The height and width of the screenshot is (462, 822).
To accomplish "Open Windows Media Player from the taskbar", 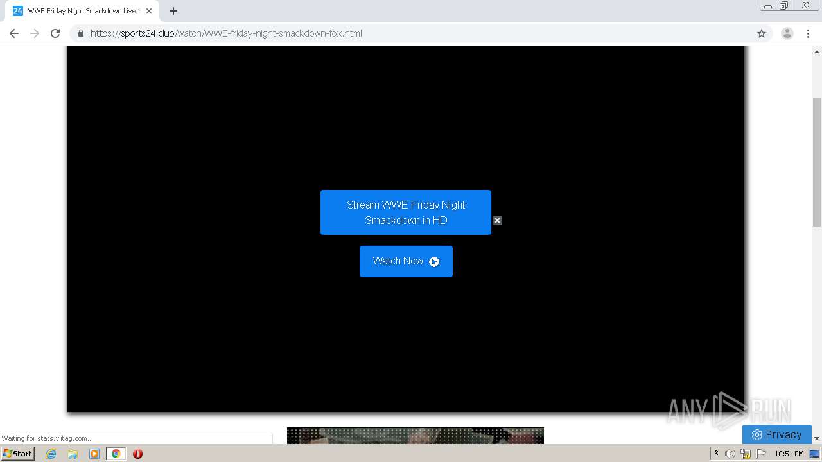I will click(94, 454).
